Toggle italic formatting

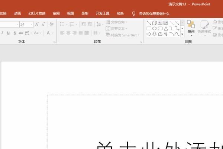coord(2,33)
